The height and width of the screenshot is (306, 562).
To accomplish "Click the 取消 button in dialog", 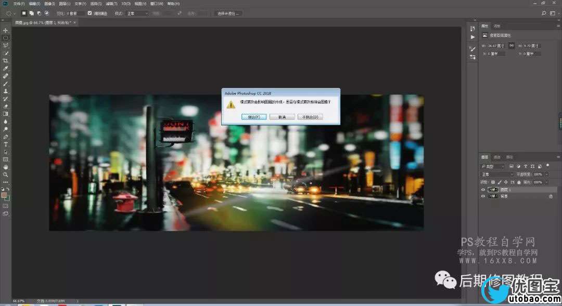I will coord(282,117).
